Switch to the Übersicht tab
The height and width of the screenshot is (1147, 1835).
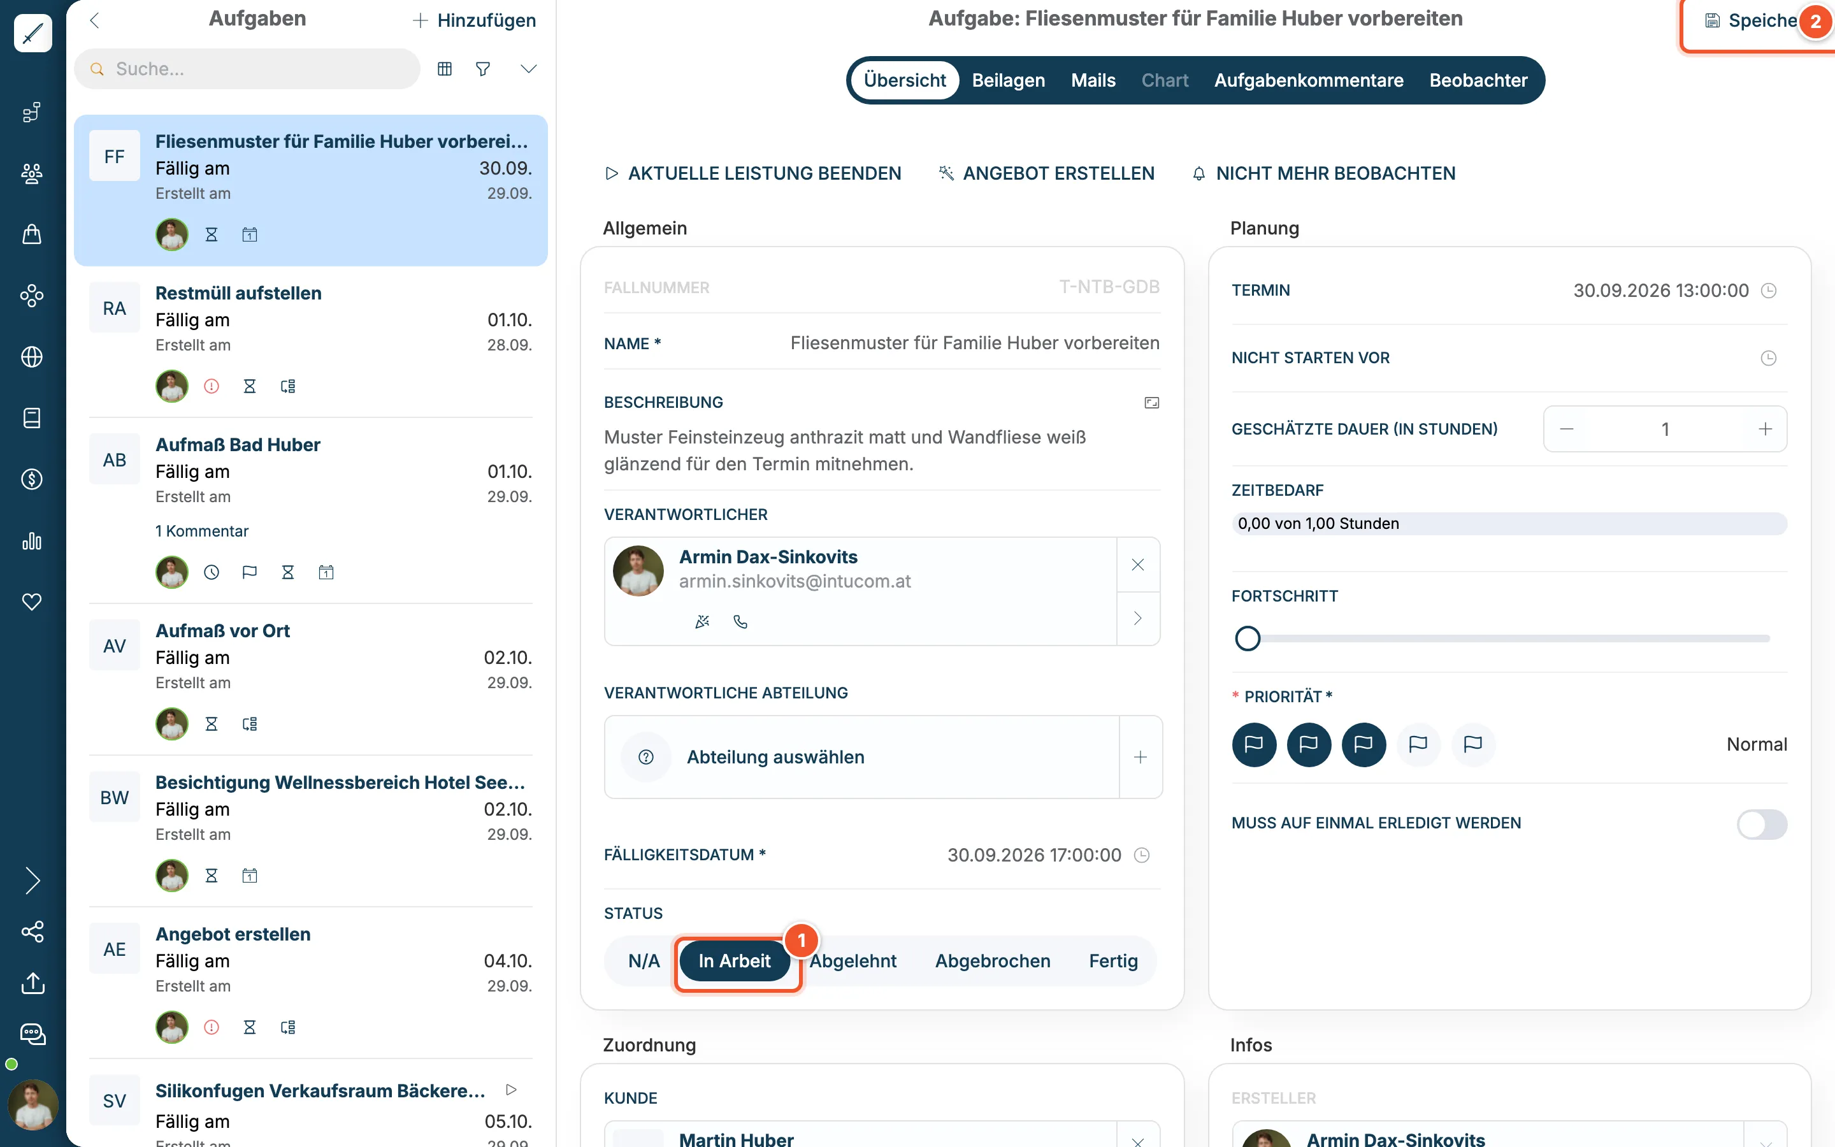(x=905, y=80)
